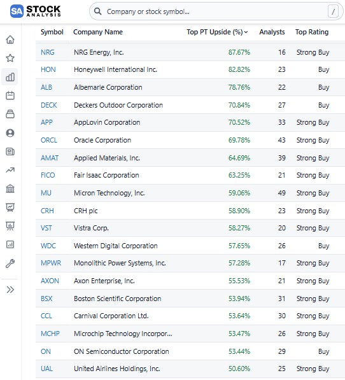Click the search magnifier icon

click(97, 11)
